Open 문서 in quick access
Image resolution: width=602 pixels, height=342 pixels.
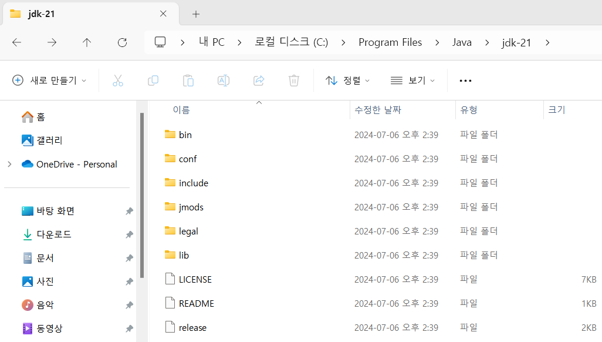pos(38,258)
